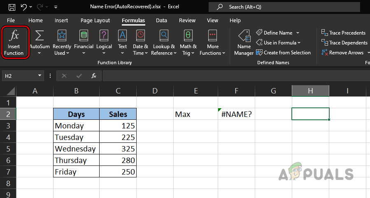Switch to the Home tab
Viewport: 370px width, 198px height.
(36, 21)
